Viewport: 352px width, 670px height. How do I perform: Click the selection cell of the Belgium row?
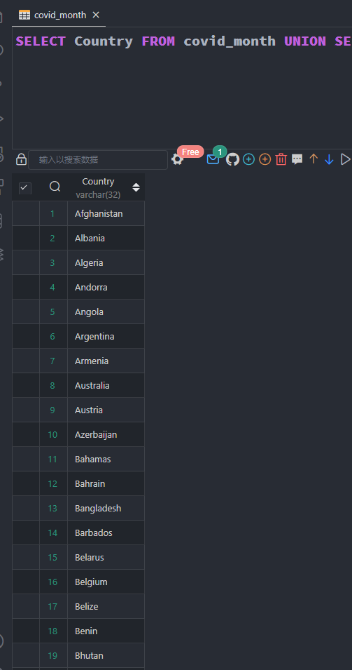click(26, 582)
